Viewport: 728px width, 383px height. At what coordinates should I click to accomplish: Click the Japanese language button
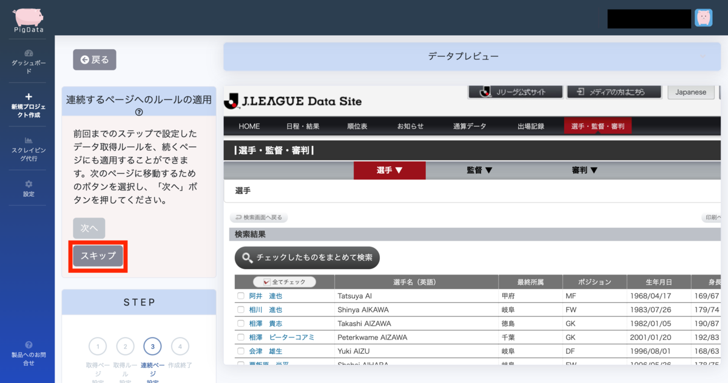pos(691,92)
